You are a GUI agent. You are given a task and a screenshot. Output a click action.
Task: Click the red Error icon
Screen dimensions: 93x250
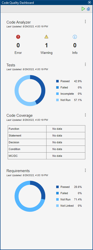pyautogui.click(x=18, y=37)
